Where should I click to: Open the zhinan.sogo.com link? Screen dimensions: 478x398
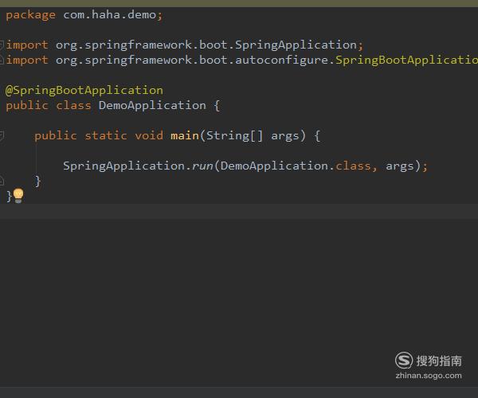point(429,376)
